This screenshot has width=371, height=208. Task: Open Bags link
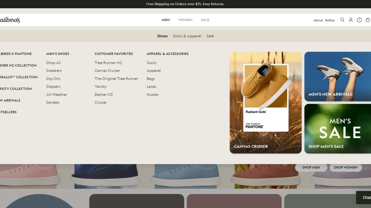(x=151, y=78)
